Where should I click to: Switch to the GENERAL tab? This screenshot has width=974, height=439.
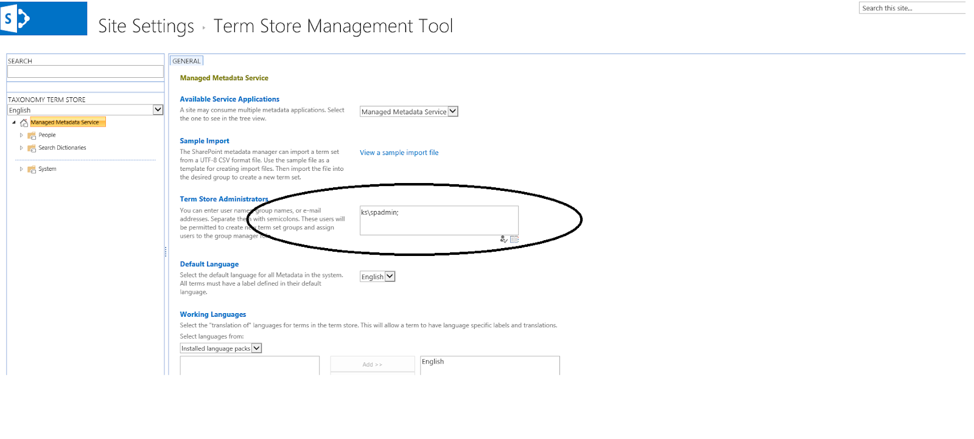coord(186,61)
